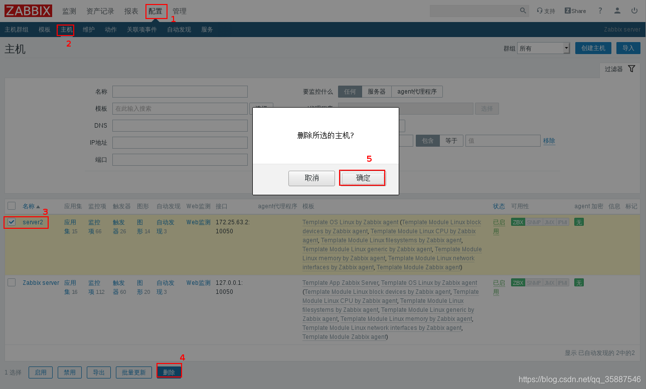Screen dimensions: 646x389
Task: Open the 资产记录 menu
Action: coord(100,11)
